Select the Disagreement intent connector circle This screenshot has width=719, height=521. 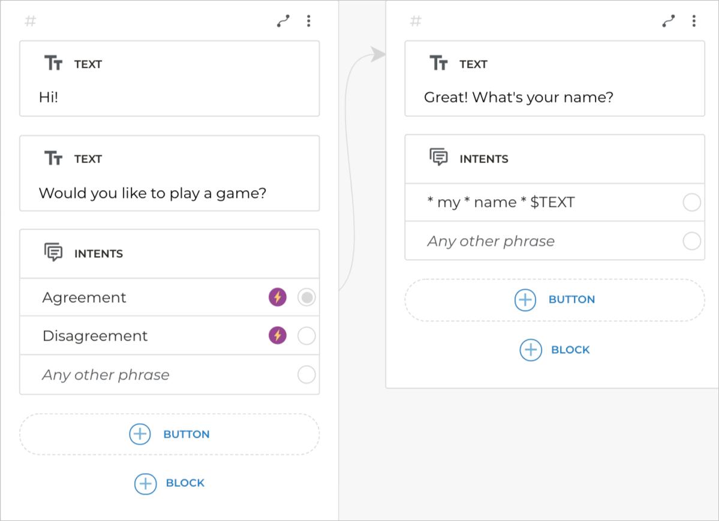[306, 336]
